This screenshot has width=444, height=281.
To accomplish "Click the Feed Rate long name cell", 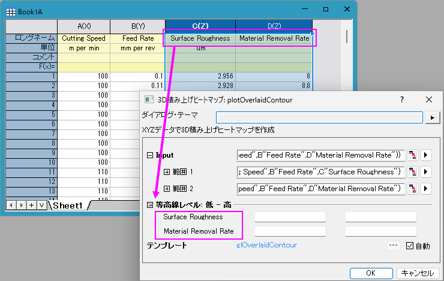I will pyautogui.click(x=138, y=38).
